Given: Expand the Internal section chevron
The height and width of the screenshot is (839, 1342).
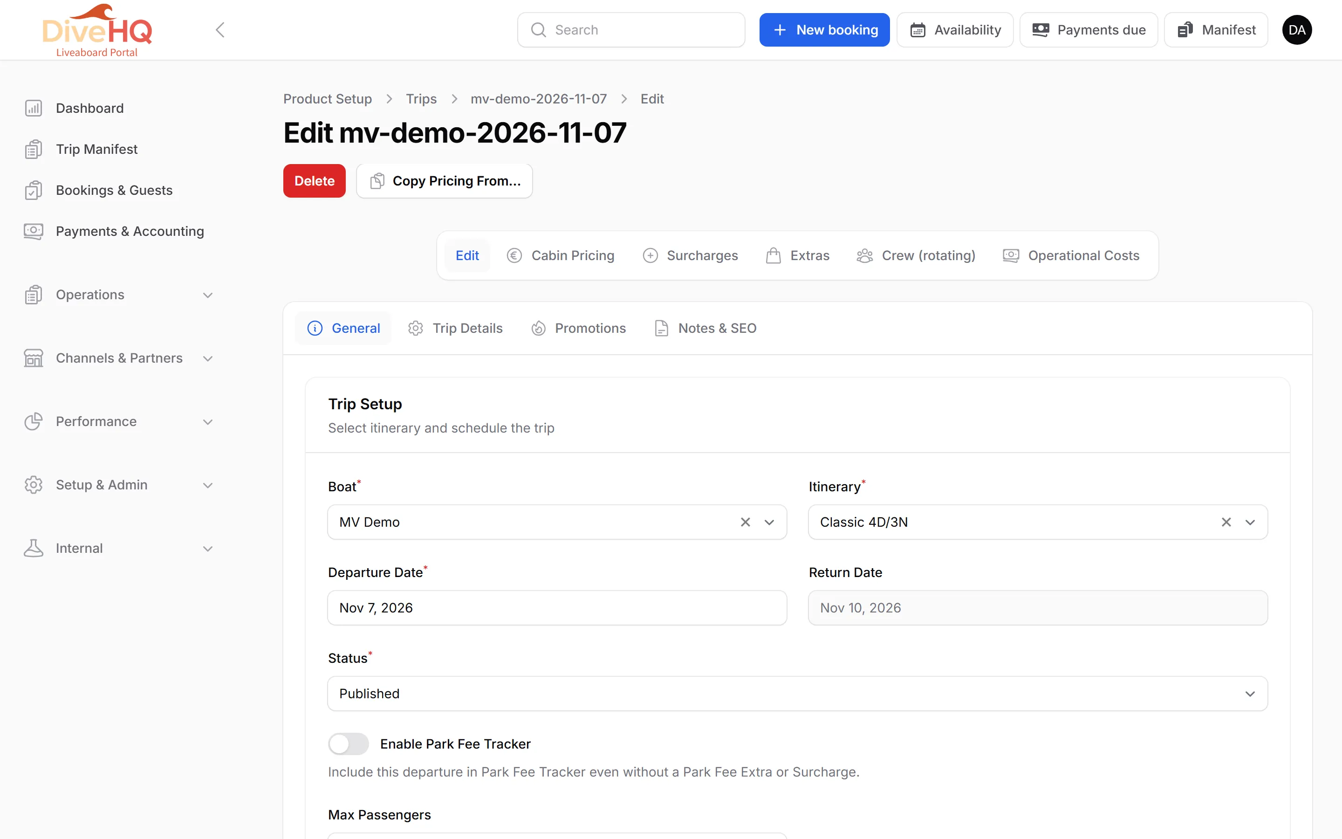Looking at the screenshot, I should coord(208,549).
